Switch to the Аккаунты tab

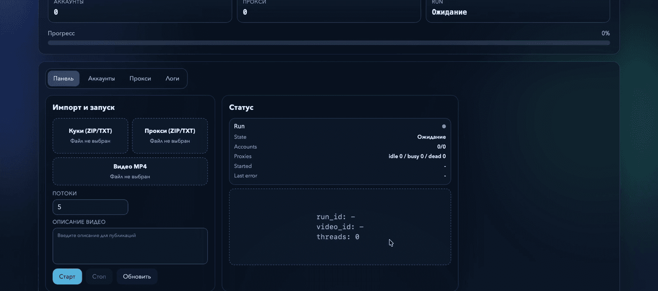pyautogui.click(x=102, y=78)
